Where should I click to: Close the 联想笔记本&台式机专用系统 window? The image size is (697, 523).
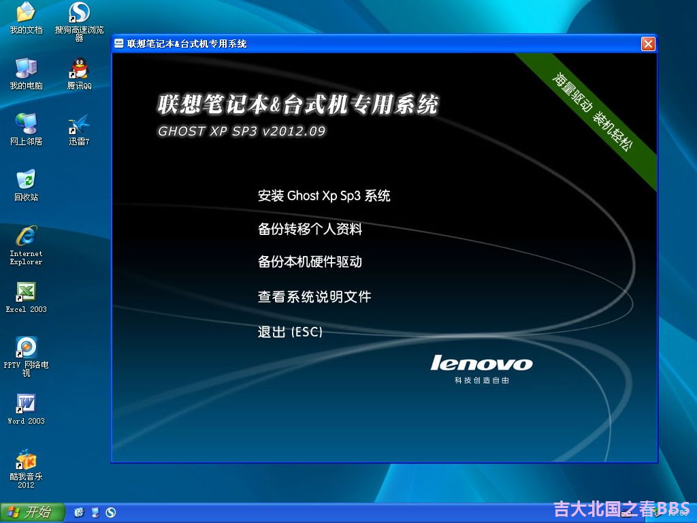(648, 44)
